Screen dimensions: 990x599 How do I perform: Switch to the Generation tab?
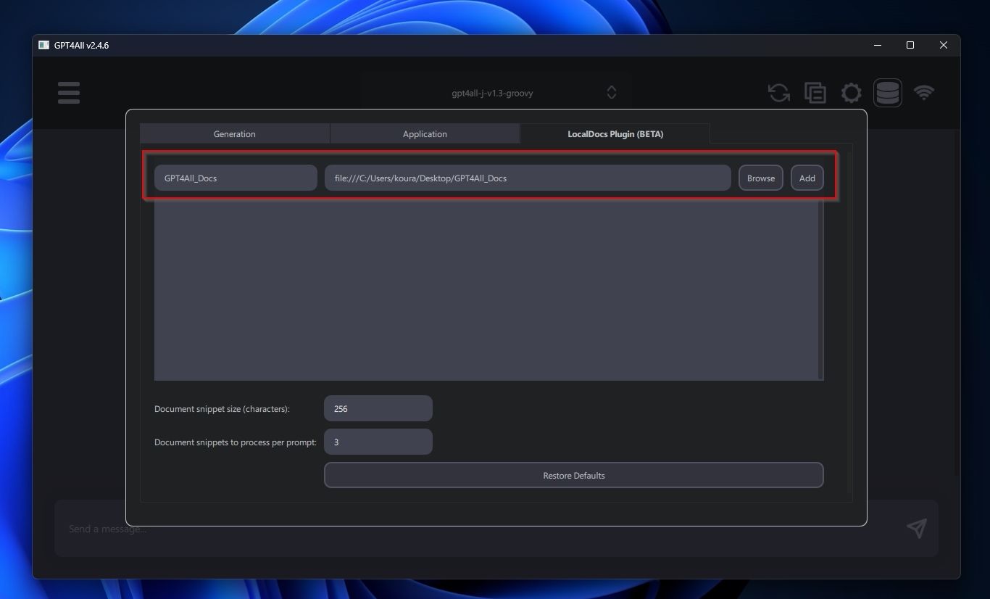[234, 133]
